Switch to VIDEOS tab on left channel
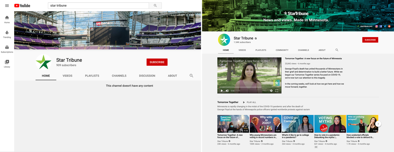The width and height of the screenshot is (394, 152). (x=68, y=76)
